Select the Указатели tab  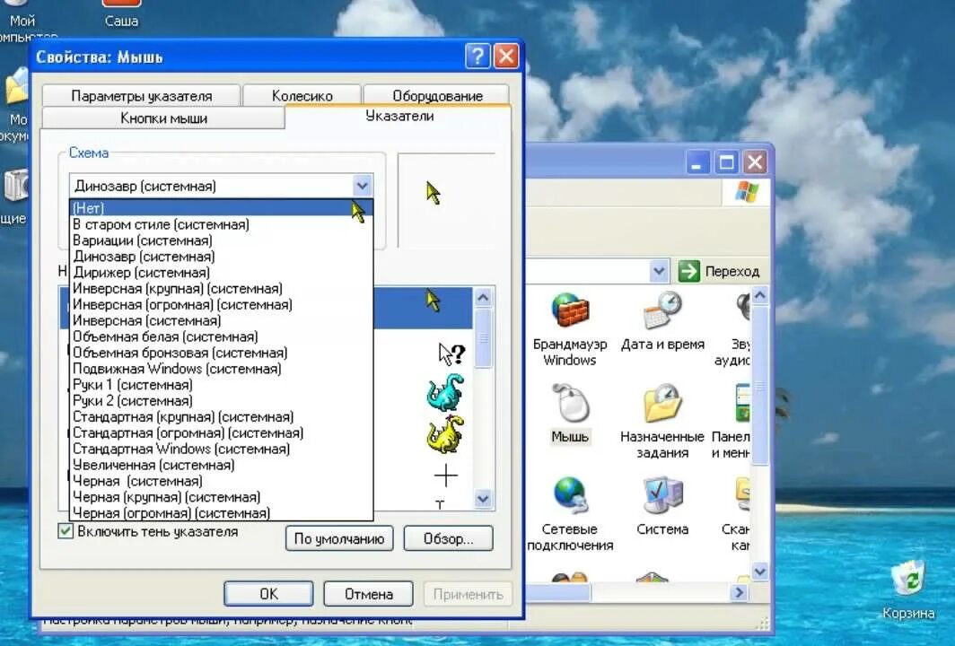click(399, 116)
